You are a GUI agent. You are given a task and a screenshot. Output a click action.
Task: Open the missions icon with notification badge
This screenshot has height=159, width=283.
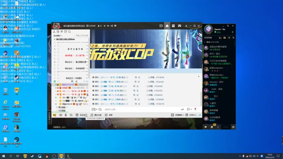(212, 127)
